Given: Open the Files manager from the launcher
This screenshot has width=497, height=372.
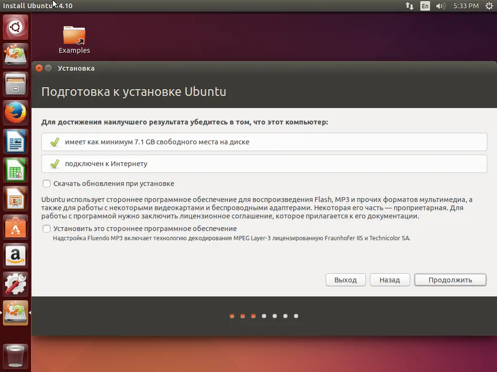Looking at the screenshot, I should coord(16,84).
